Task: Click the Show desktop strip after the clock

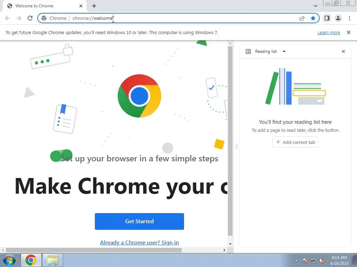Action: pyautogui.click(x=354, y=260)
